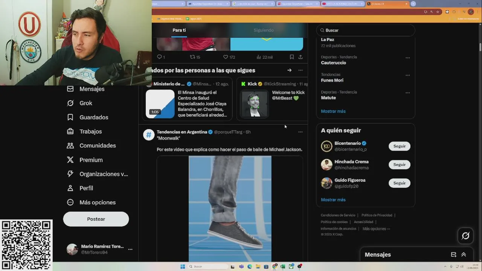This screenshot has height=271, width=482.
Task: Play the Ministerio de Salud 1:05 video thumbnail
Action: (160, 104)
